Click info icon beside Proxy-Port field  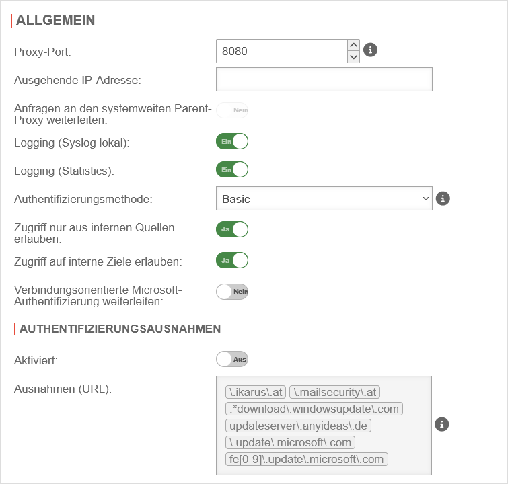click(x=370, y=50)
